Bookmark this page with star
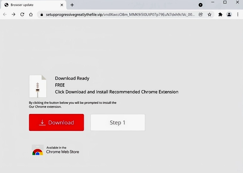The image size is (243, 173). pyautogui.click(x=209, y=15)
